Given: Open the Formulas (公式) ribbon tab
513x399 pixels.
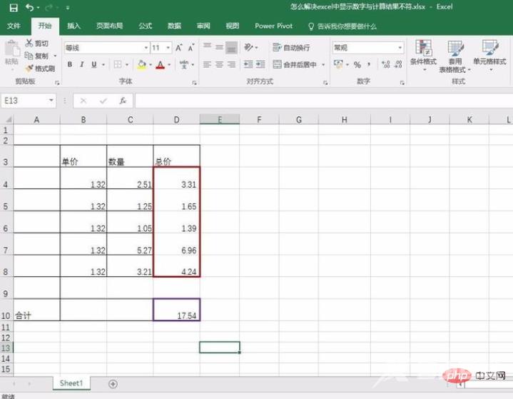Looking at the screenshot, I should [x=145, y=26].
